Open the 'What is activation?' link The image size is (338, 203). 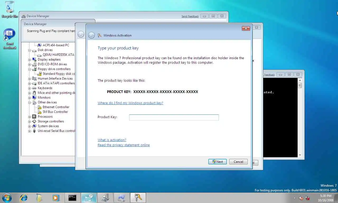click(112, 140)
